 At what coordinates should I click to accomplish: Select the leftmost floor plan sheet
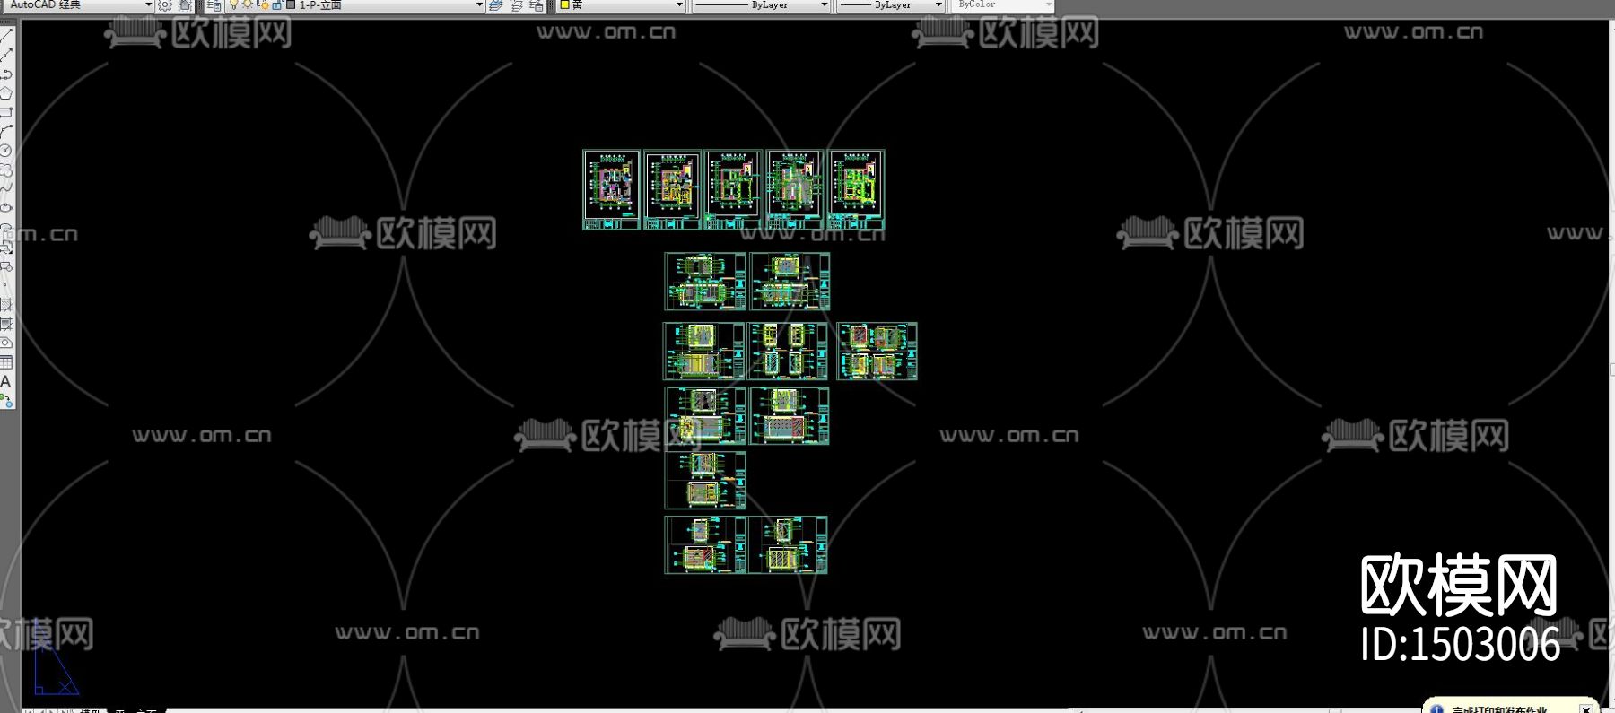[611, 190]
